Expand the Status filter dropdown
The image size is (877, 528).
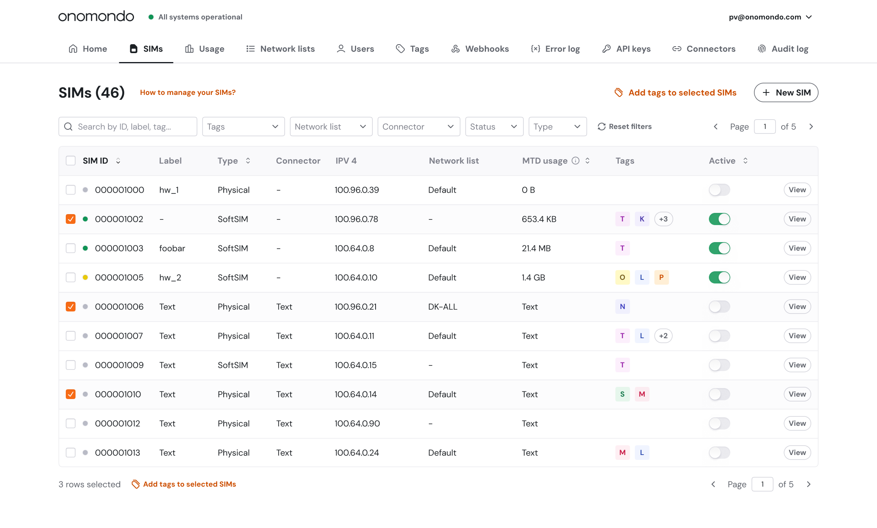494,127
